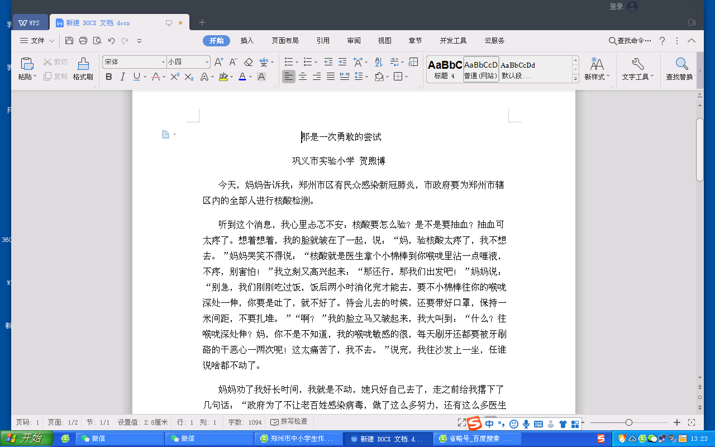Viewport: 715px width, 447px height.
Task: Expand the 文件 file menu
Action: pos(37,41)
